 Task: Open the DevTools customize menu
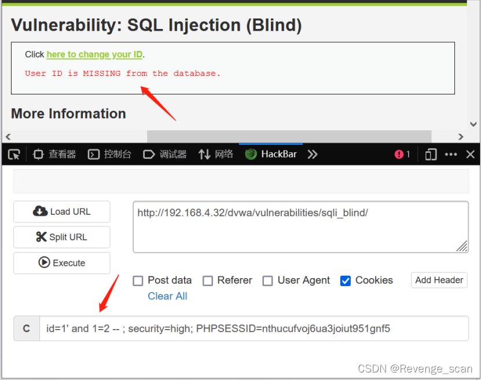(x=450, y=154)
